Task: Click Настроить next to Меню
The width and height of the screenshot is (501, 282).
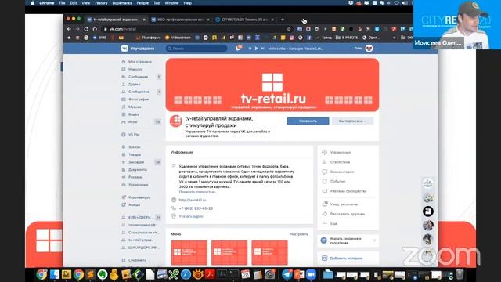Action: (299, 234)
